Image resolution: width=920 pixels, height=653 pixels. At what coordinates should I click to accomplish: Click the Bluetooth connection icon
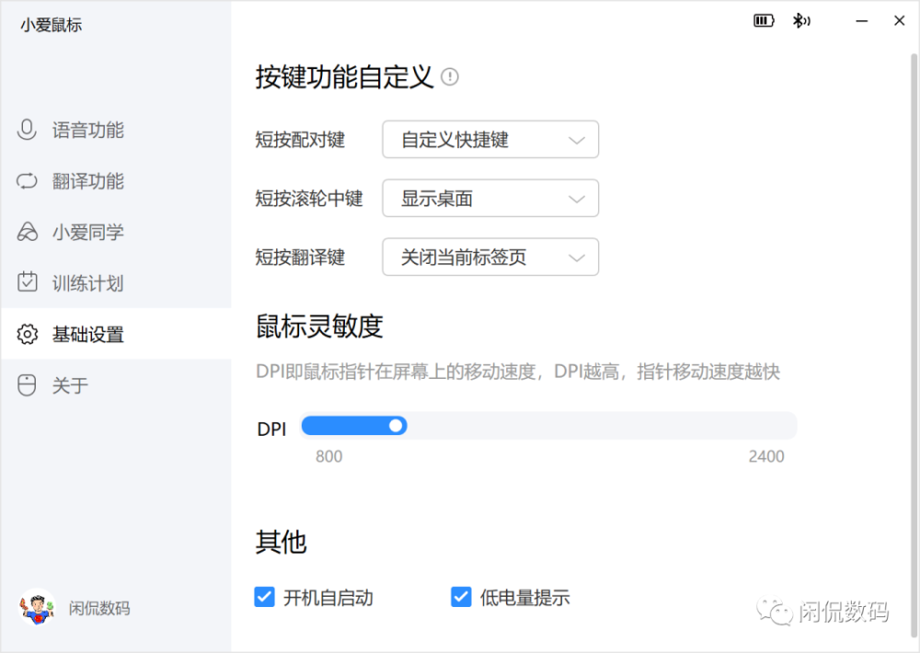click(x=801, y=21)
